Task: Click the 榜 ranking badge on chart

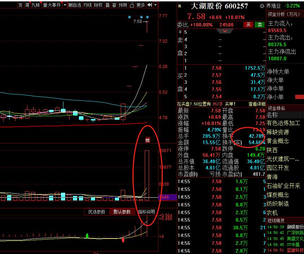Action: coord(148,140)
